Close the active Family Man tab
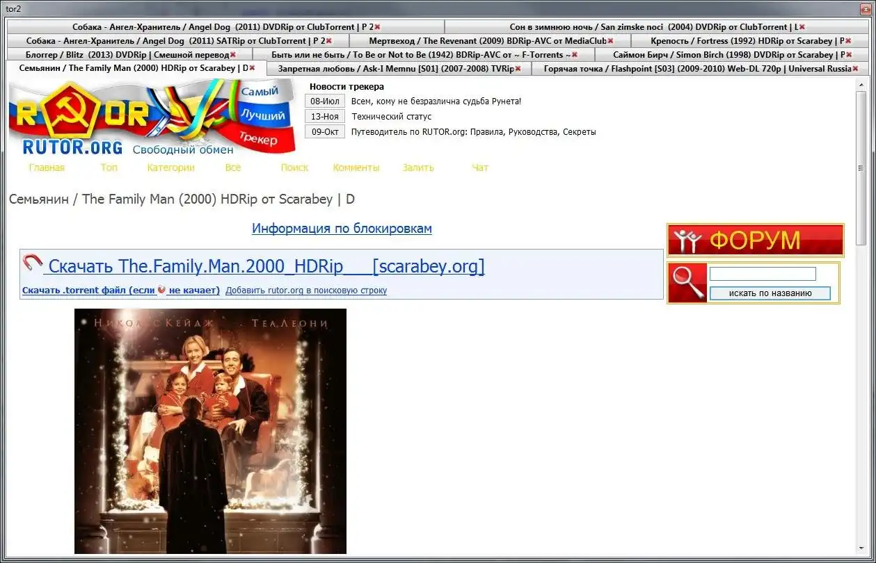 (252, 68)
